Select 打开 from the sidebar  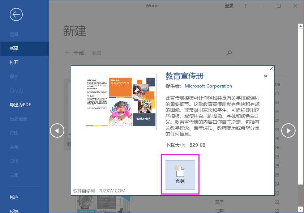(x=14, y=62)
